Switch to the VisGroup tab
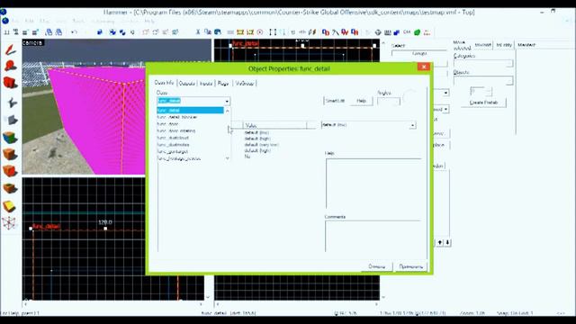The image size is (576, 324). click(x=244, y=84)
